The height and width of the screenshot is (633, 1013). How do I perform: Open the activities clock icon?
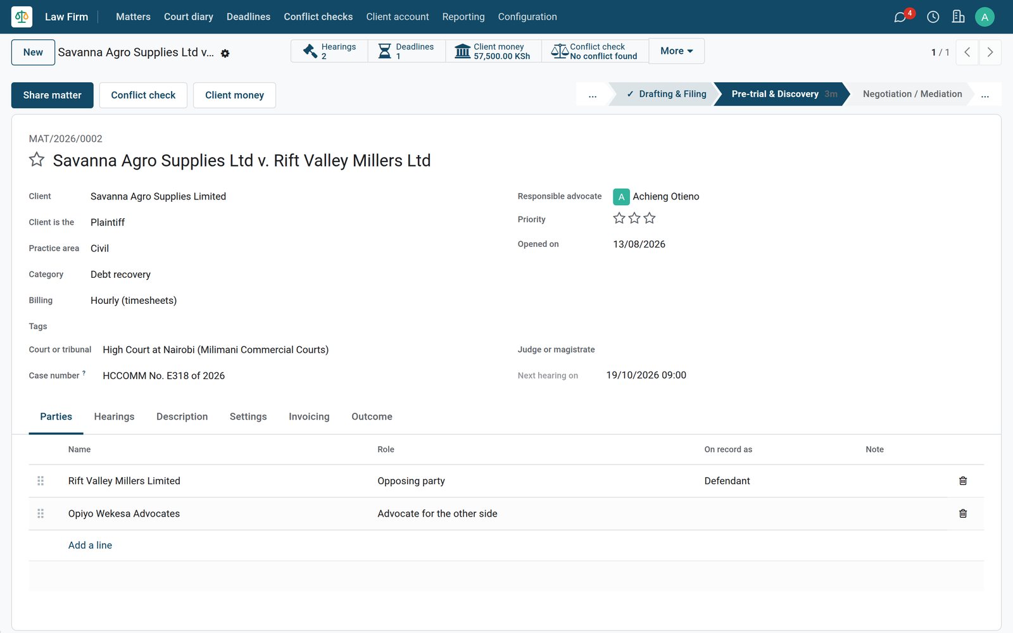(x=933, y=17)
